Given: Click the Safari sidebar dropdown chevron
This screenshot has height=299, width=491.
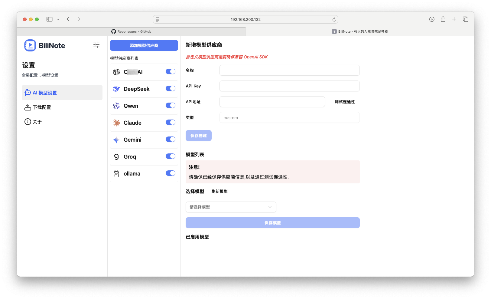Looking at the screenshot, I should coord(59,19).
